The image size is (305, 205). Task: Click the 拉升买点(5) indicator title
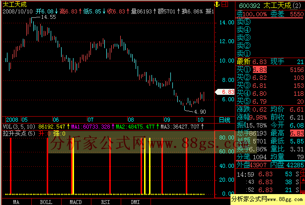coord(19,134)
